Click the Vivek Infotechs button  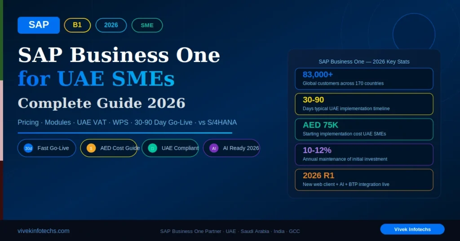(x=412, y=229)
